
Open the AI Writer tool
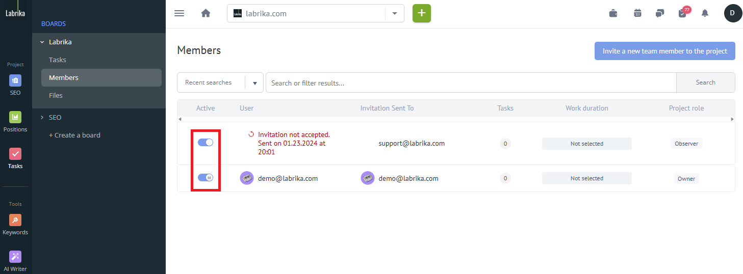click(15, 260)
